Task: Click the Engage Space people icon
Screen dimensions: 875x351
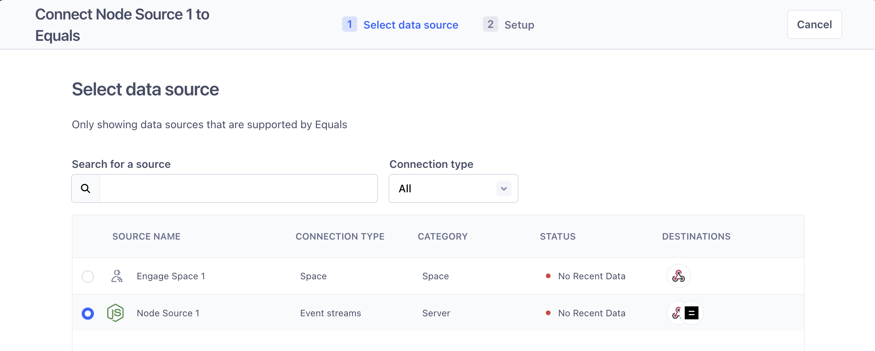Action: point(117,276)
